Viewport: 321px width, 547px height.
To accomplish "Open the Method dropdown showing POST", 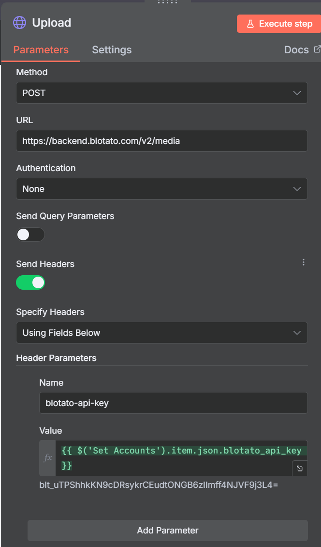I will (x=162, y=93).
